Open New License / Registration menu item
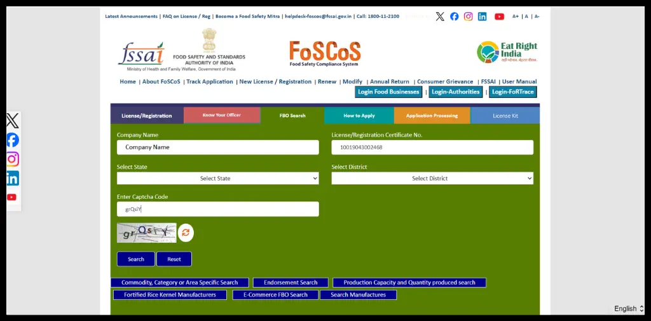Screen dimensions: 651x321 click(x=275, y=81)
